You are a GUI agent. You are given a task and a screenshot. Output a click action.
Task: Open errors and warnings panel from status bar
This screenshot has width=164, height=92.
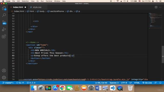[x=31, y=83]
